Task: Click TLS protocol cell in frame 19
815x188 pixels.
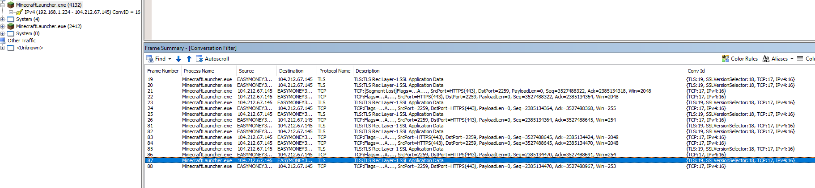Action: pos(322,79)
